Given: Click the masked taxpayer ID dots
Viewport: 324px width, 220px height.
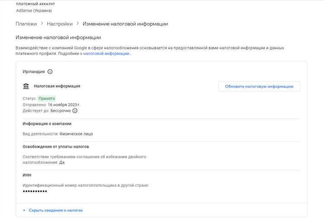Looking at the screenshot, I should 35,191.
